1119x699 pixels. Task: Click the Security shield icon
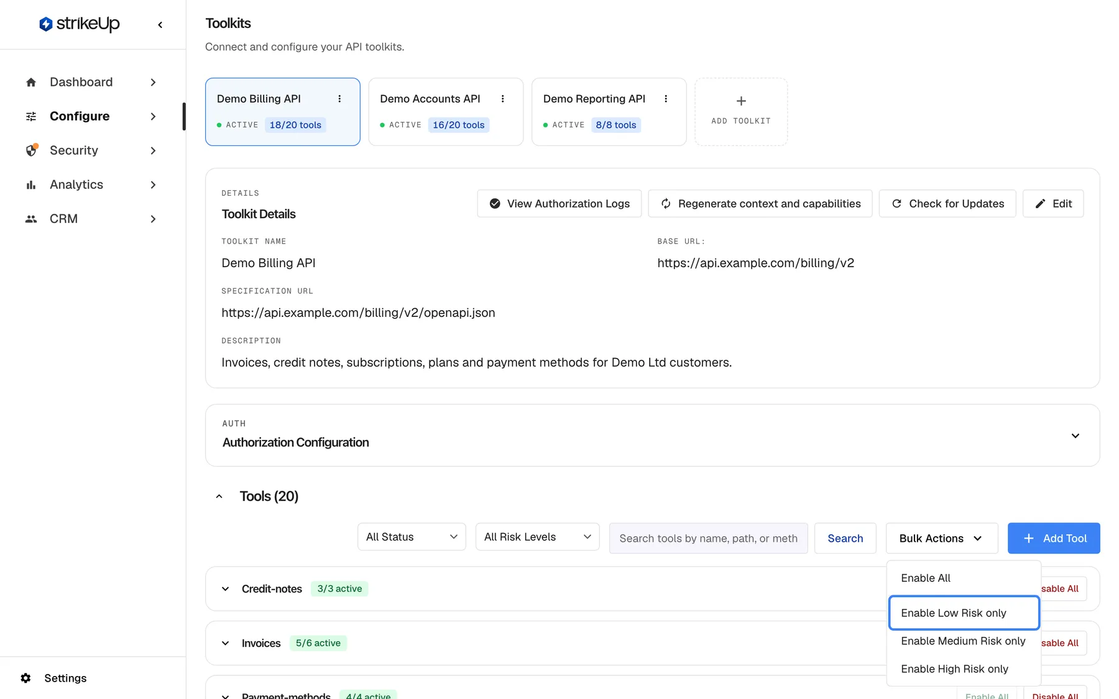[x=31, y=150]
